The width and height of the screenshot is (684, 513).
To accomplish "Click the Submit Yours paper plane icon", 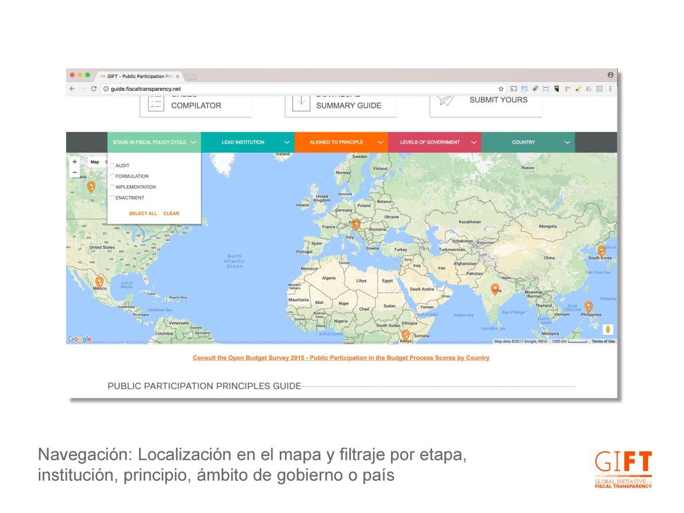I will coord(446,100).
